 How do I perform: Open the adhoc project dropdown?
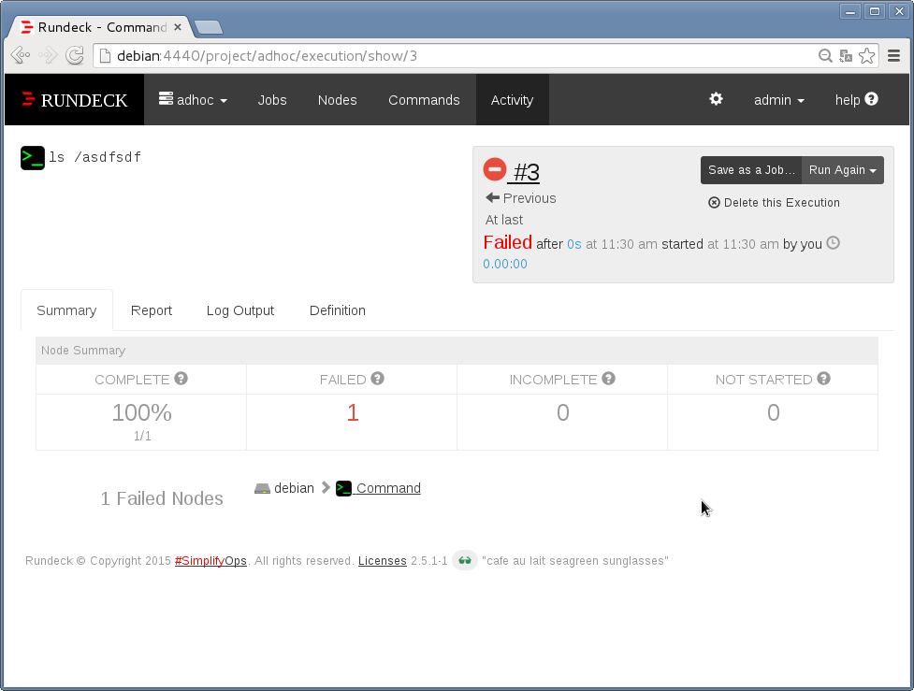(193, 100)
